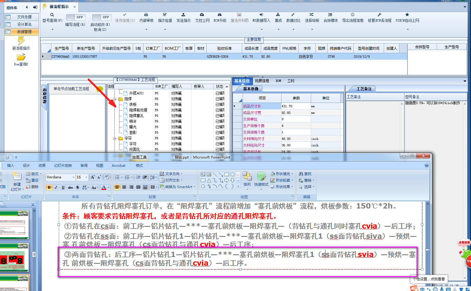Image resolution: width=471 pixels, height=291 pixels.
Task: Open the font name Verdana dropdown
Action: click(x=73, y=177)
